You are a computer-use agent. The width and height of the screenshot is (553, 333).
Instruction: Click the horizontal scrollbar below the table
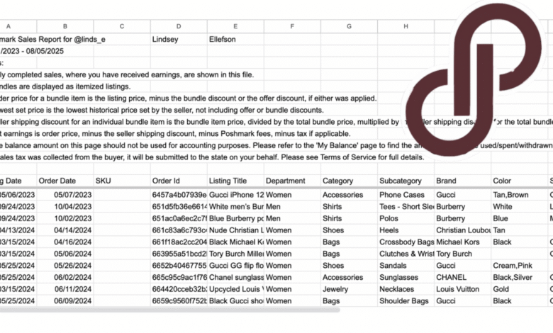(x=169, y=310)
